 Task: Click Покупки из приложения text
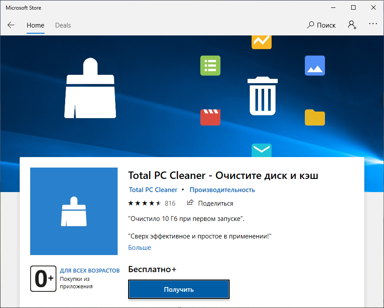(x=76, y=283)
